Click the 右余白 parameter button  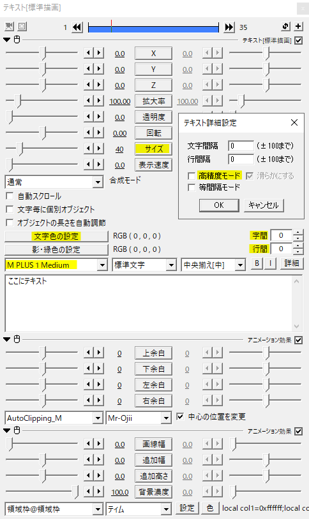coord(153,400)
